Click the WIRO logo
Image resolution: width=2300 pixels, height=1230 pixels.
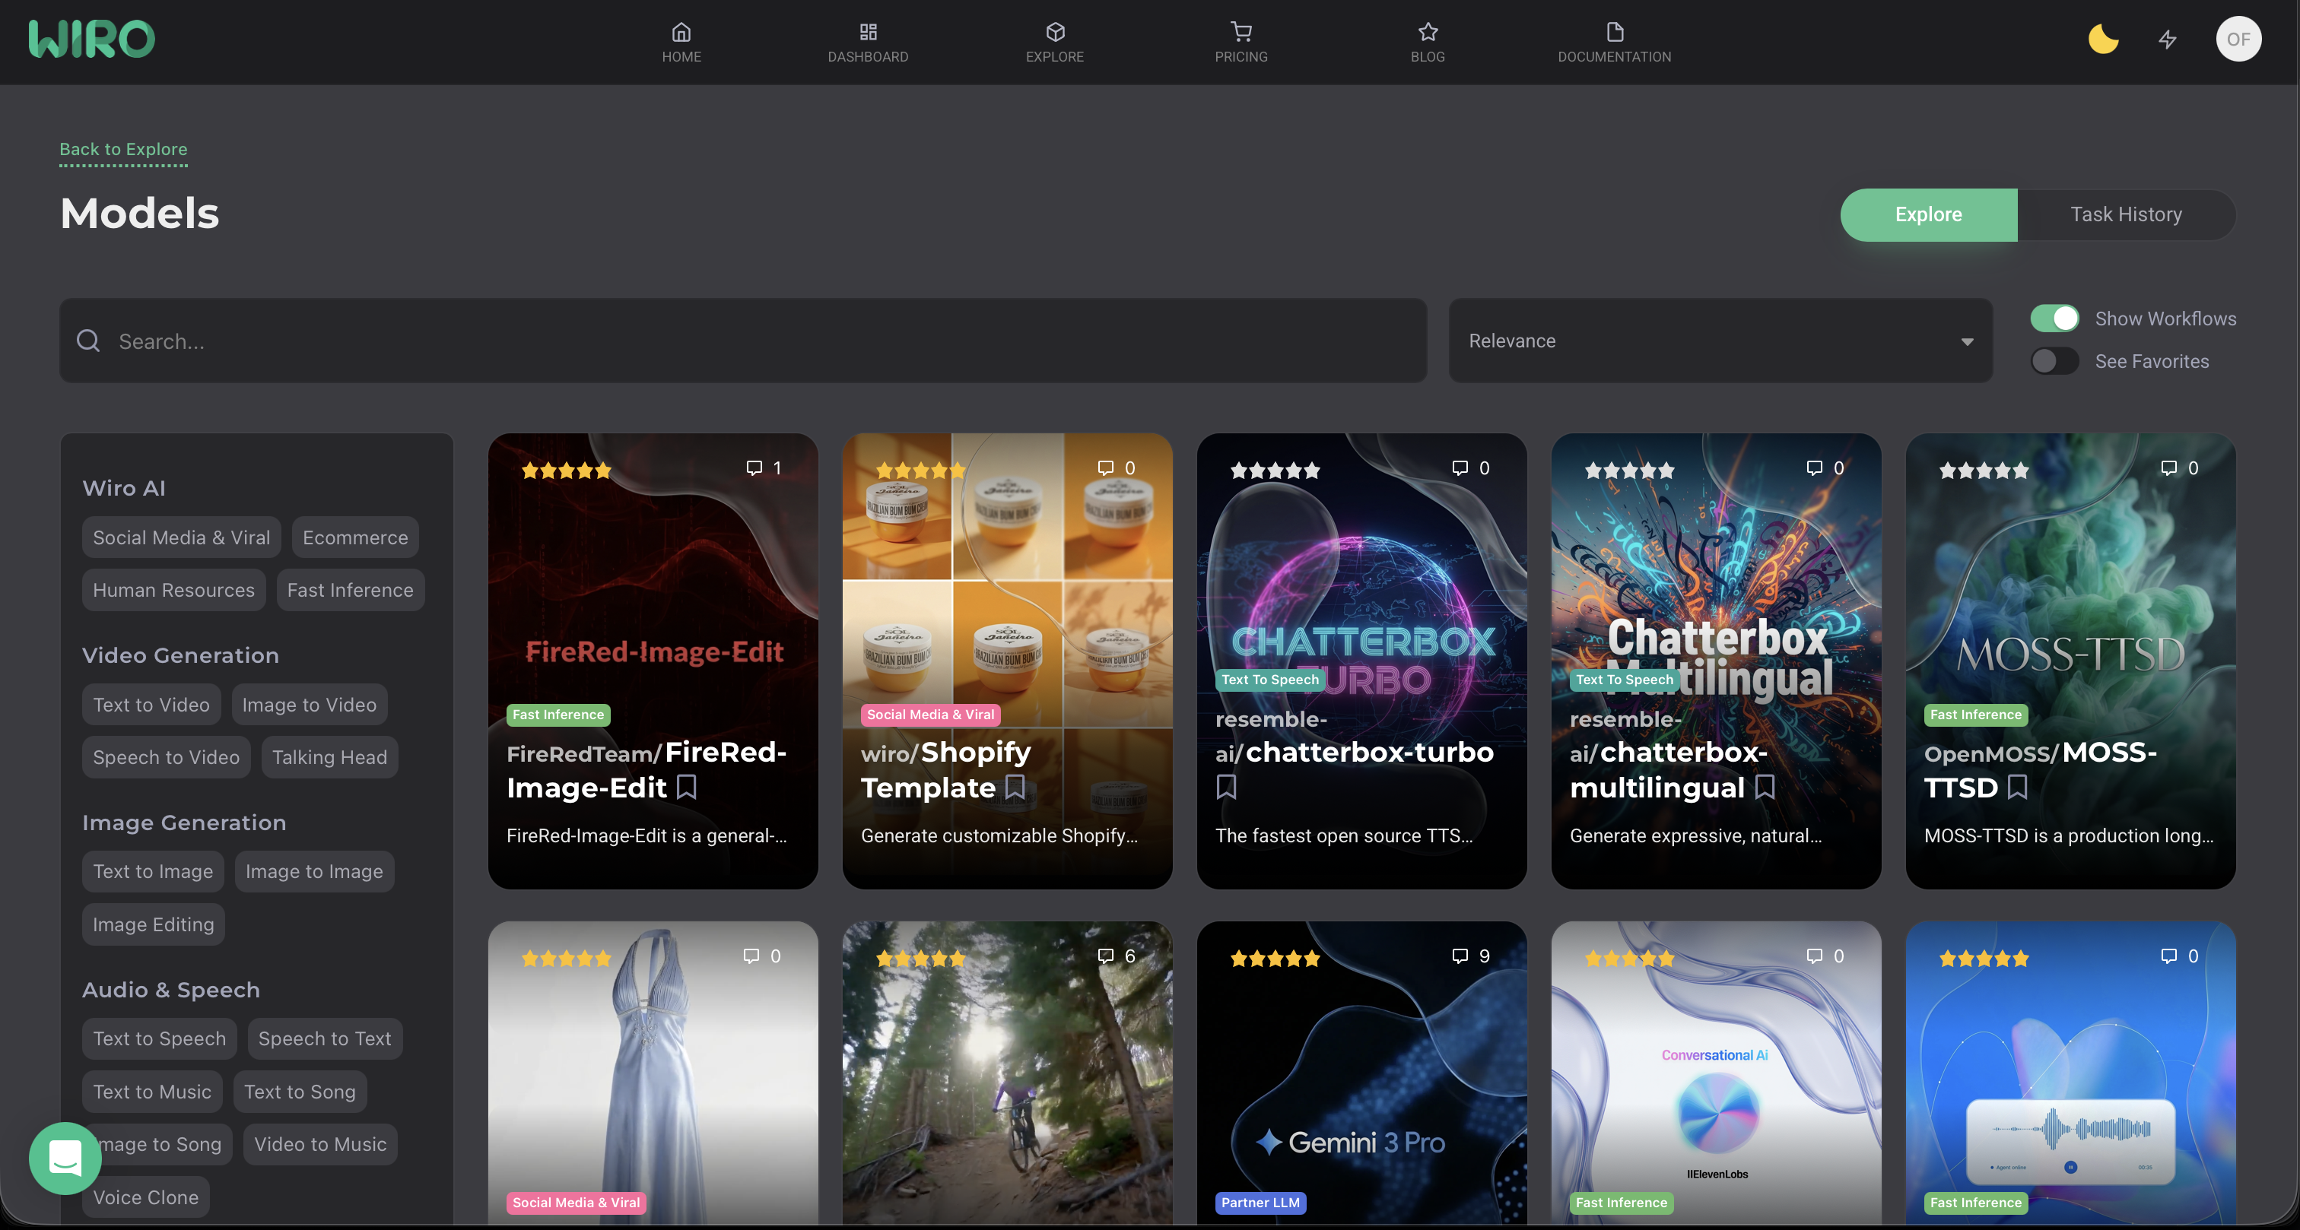91,40
